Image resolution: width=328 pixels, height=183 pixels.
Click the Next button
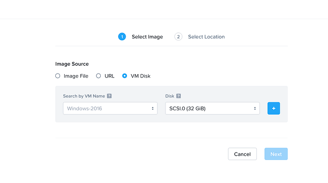[276, 154]
